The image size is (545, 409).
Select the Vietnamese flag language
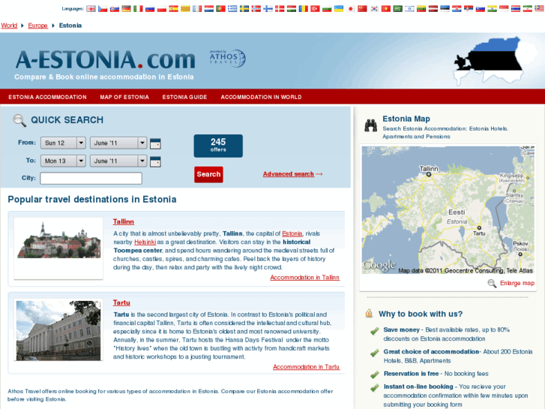(386, 9)
